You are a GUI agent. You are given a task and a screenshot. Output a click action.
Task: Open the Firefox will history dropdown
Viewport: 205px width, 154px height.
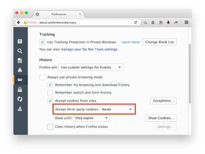(x=91, y=67)
